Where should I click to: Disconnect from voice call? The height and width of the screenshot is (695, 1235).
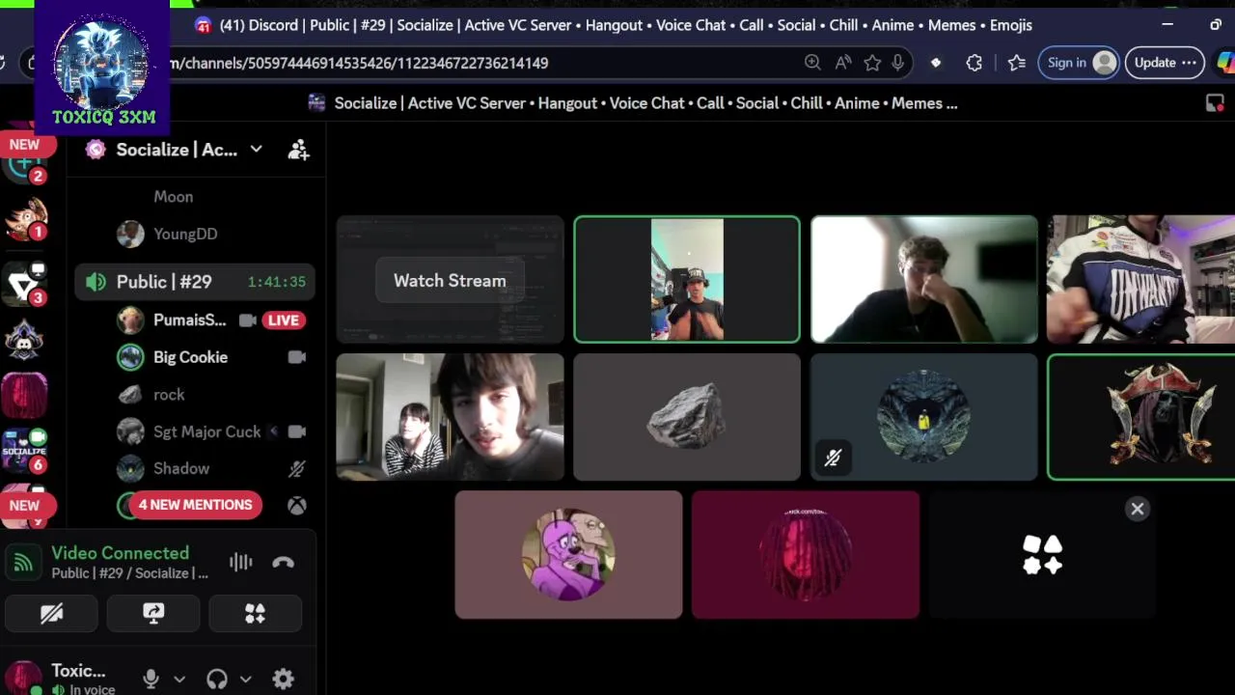283,562
